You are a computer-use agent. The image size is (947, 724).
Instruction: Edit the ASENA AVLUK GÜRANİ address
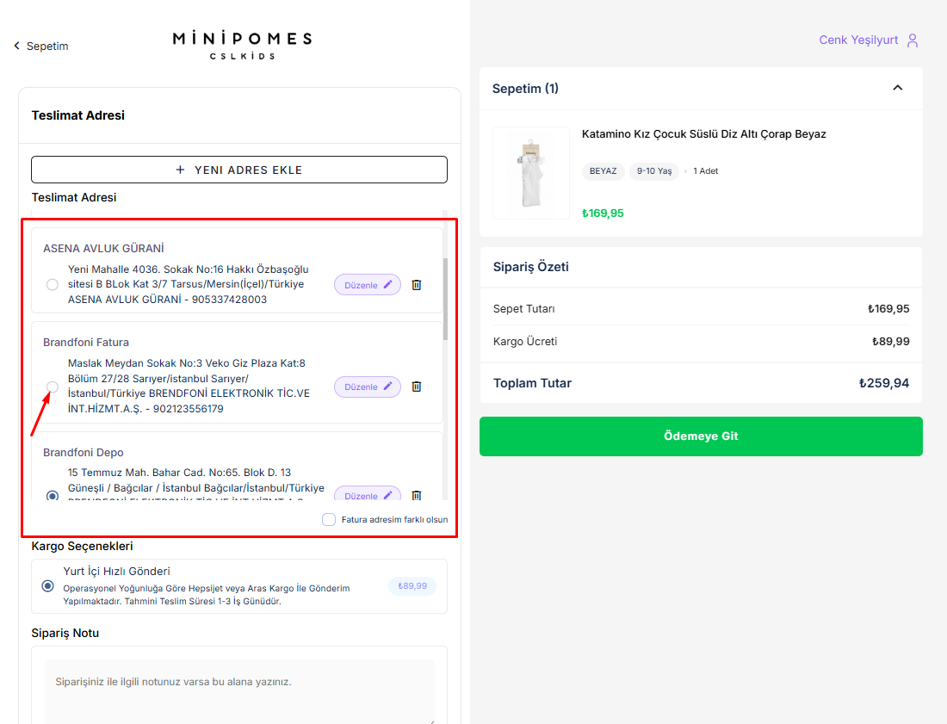point(368,285)
